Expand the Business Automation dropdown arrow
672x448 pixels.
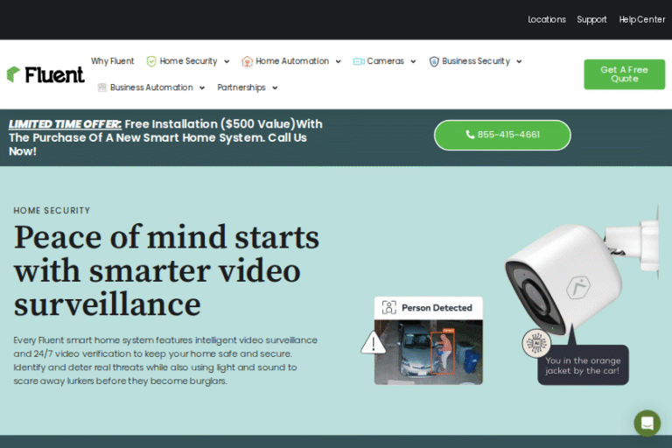tap(202, 88)
